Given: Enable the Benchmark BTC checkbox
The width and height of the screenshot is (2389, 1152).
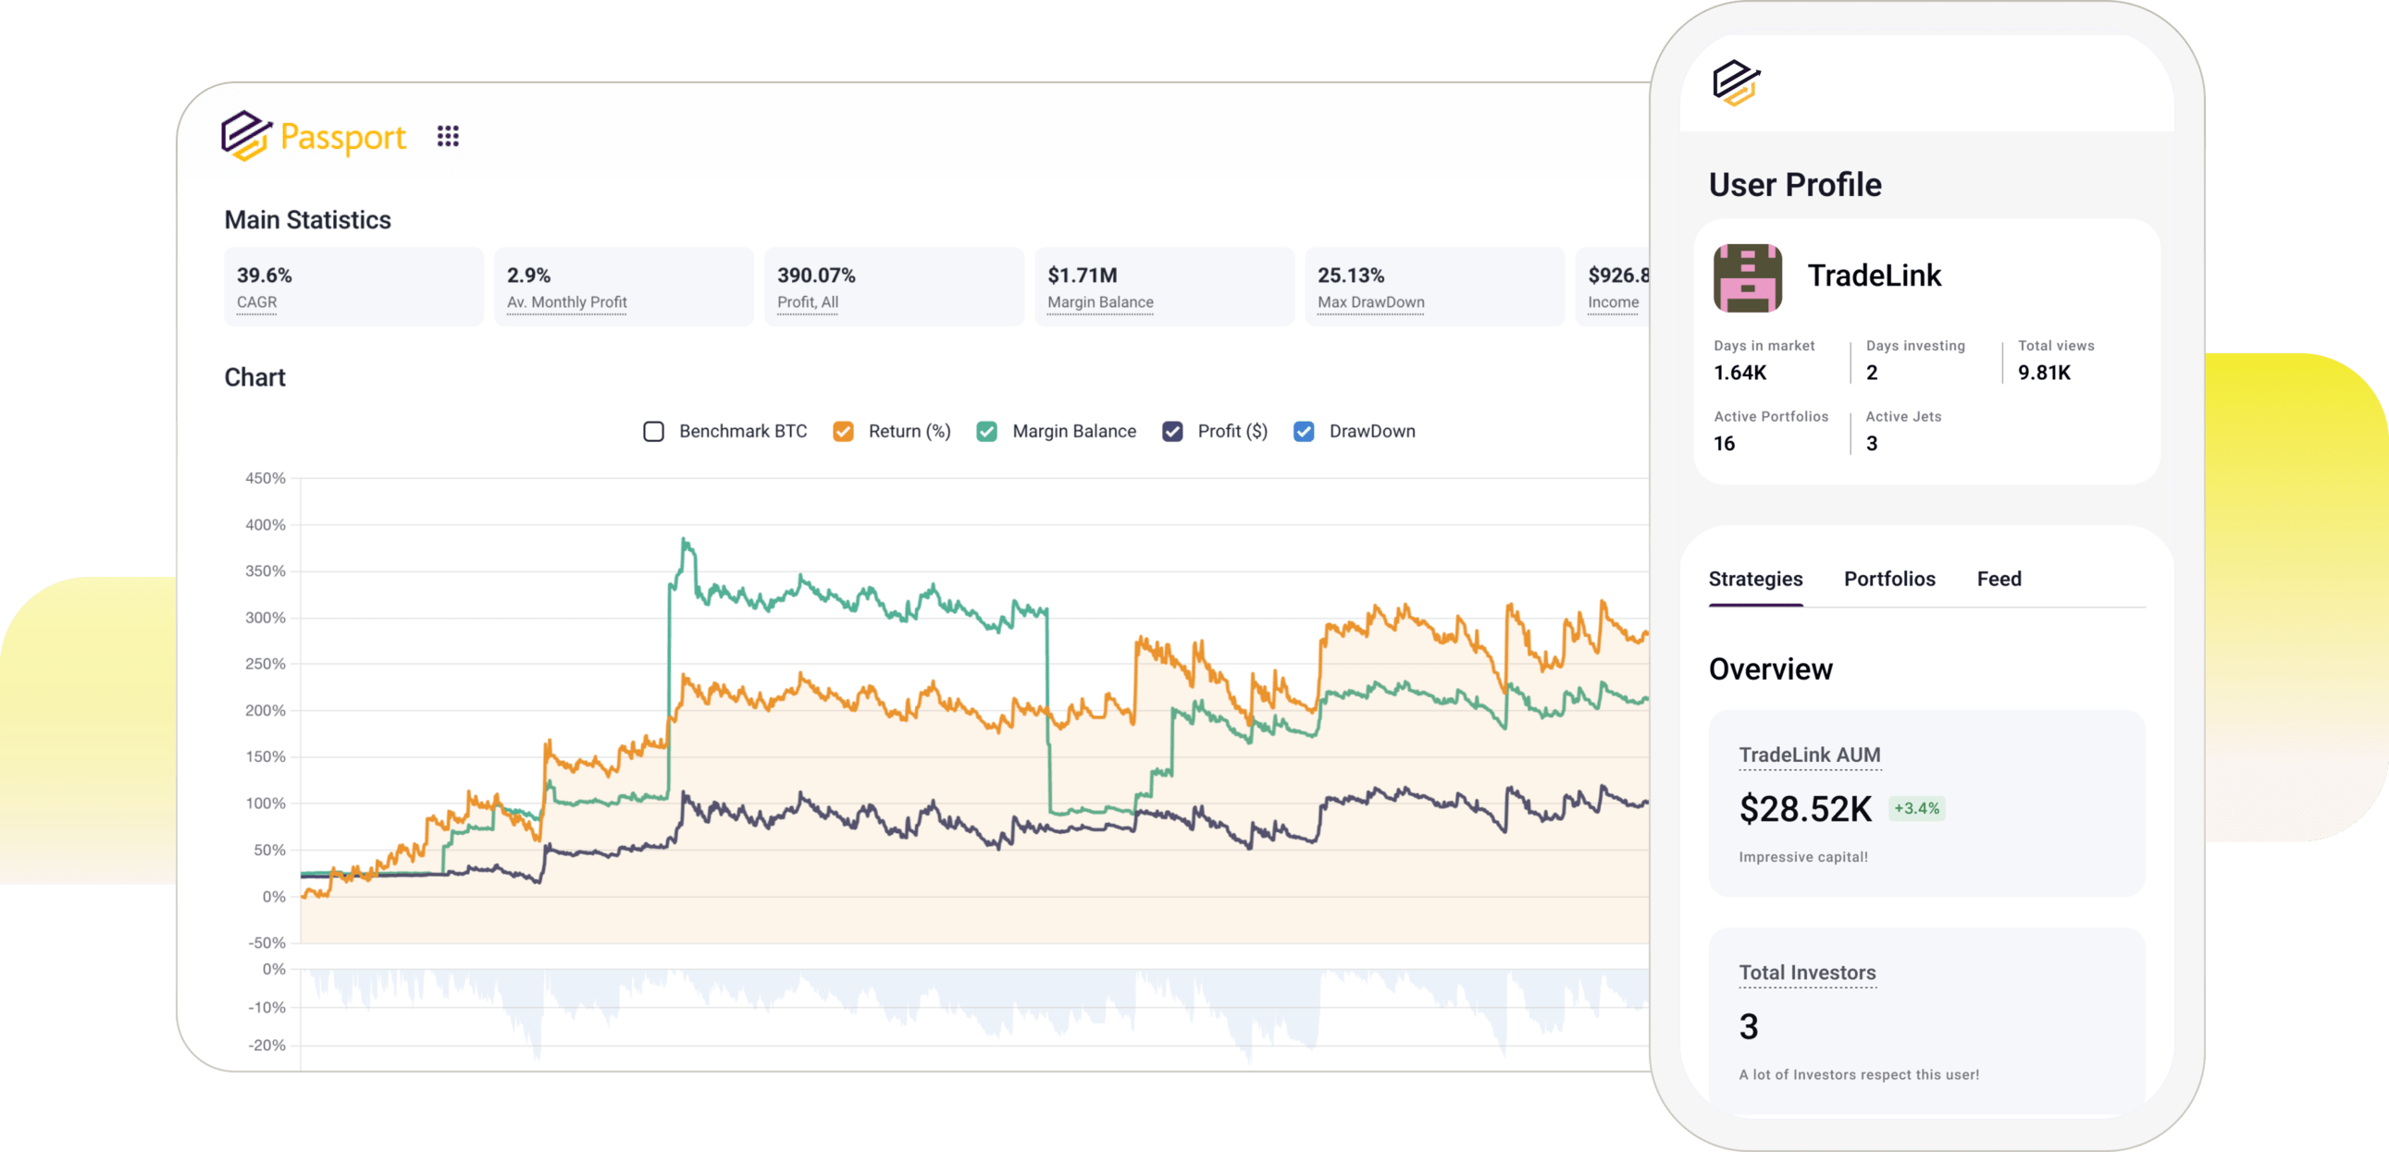Looking at the screenshot, I should coord(654,432).
